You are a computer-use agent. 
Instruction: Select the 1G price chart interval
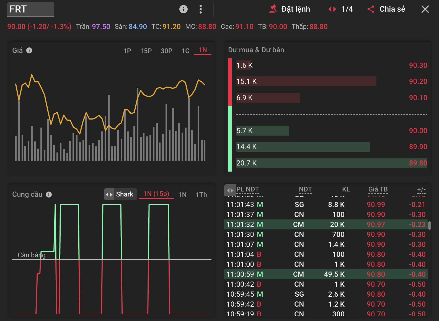click(185, 51)
